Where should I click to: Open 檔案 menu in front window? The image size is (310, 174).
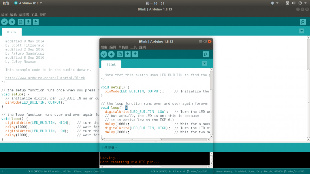(x=104, y=47)
